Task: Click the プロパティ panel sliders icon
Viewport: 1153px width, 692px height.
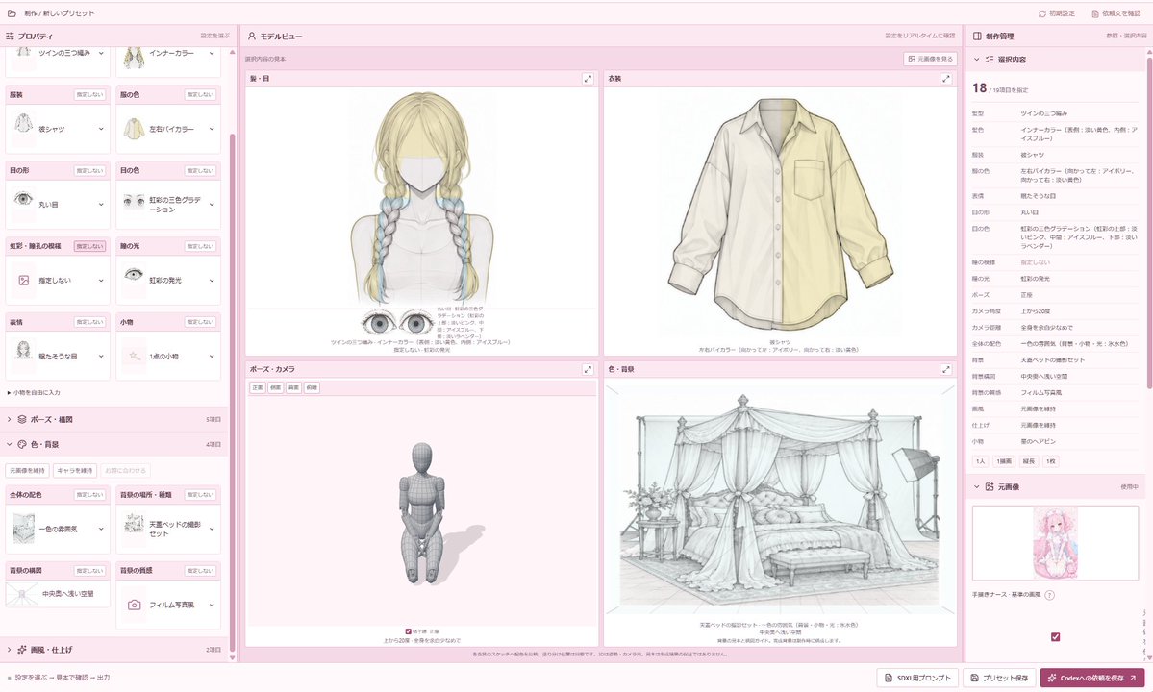Action: [10, 36]
